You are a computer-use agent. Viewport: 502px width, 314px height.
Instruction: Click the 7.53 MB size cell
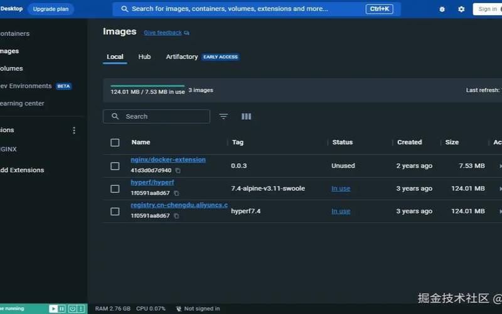(x=472, y=166)
